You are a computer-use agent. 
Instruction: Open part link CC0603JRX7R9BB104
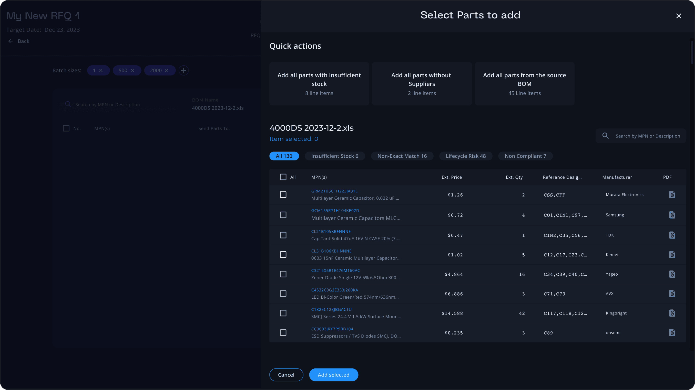(332, 329)
